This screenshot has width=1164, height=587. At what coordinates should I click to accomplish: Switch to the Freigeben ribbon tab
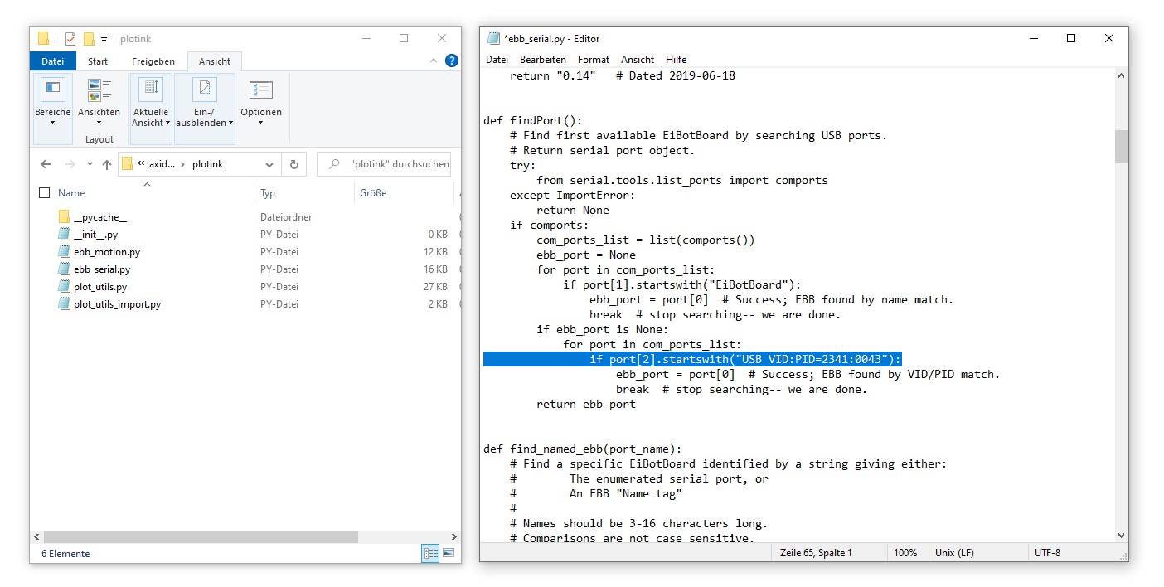(x=153, y=61)
